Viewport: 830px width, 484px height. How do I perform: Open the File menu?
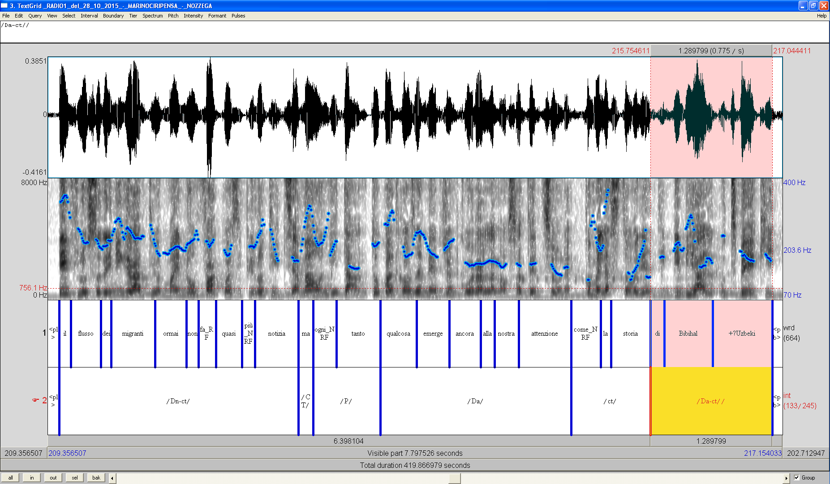click(6, 16)
